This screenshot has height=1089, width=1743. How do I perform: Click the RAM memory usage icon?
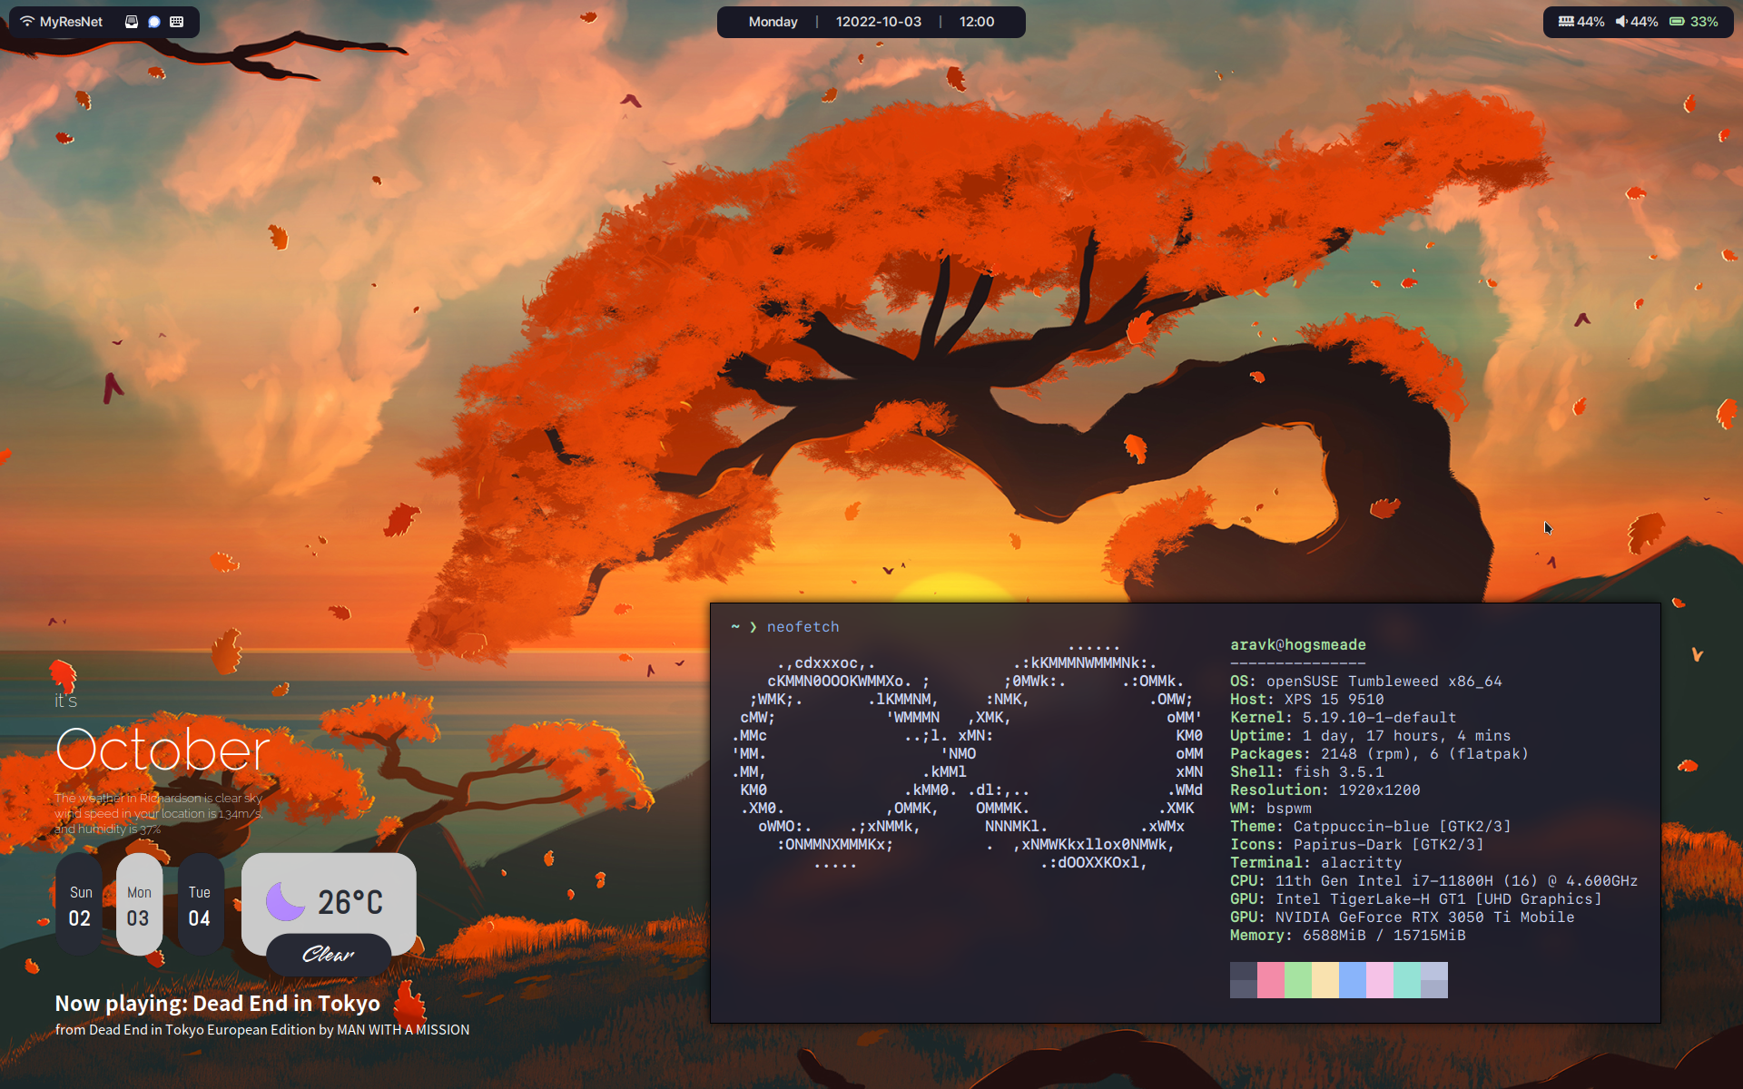(1566, 22)
